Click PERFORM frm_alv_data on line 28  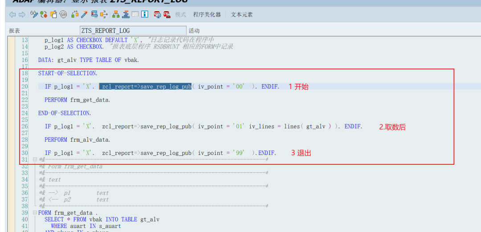(x=77, y=140)
